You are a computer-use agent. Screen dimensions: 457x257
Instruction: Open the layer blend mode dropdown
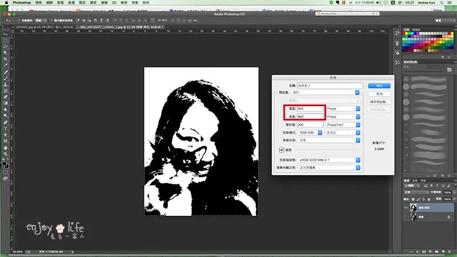click(x=416, y=192)
